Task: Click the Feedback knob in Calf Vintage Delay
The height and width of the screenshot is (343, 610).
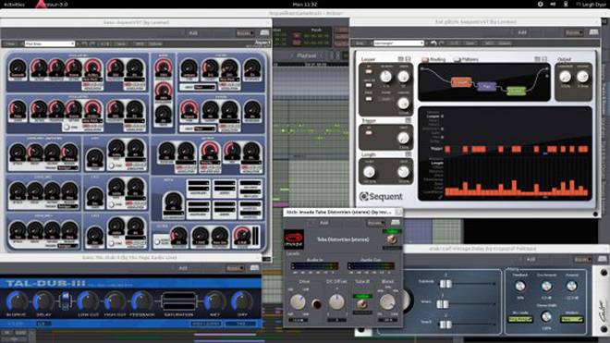Action: point(519,287)
